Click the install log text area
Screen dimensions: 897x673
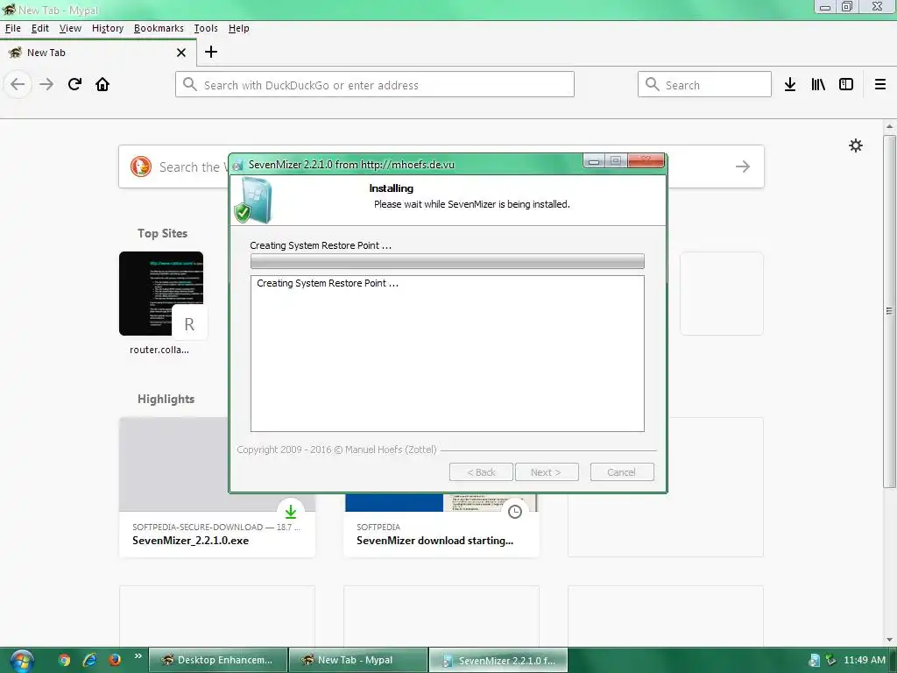pyautogui.click(x=448, y=354)
